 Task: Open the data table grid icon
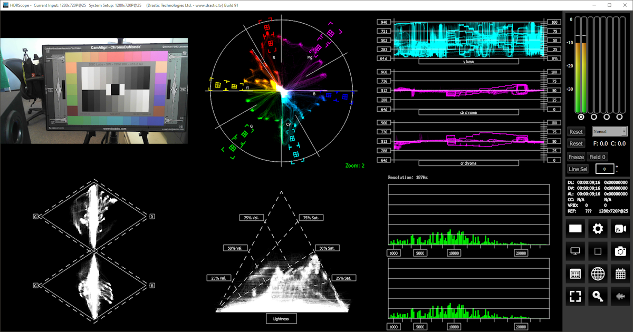point(575,274)
